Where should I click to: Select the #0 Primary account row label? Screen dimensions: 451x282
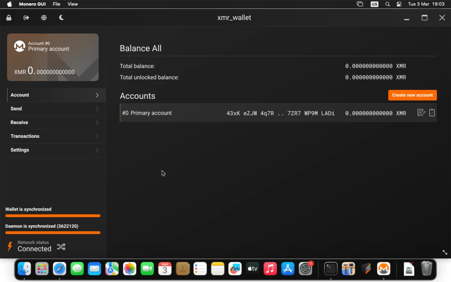[147, 113]
